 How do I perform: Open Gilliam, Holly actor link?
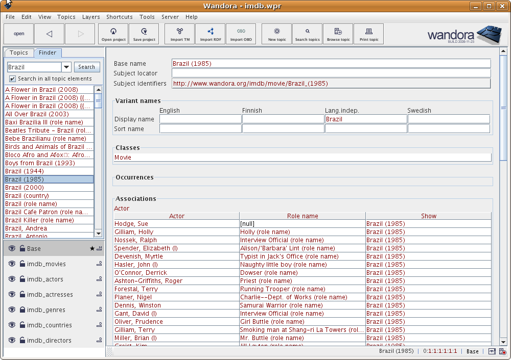point(134,232)
